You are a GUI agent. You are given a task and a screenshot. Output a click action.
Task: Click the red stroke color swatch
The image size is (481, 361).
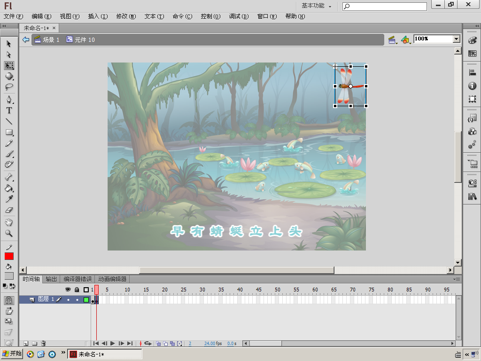[9, 256]
